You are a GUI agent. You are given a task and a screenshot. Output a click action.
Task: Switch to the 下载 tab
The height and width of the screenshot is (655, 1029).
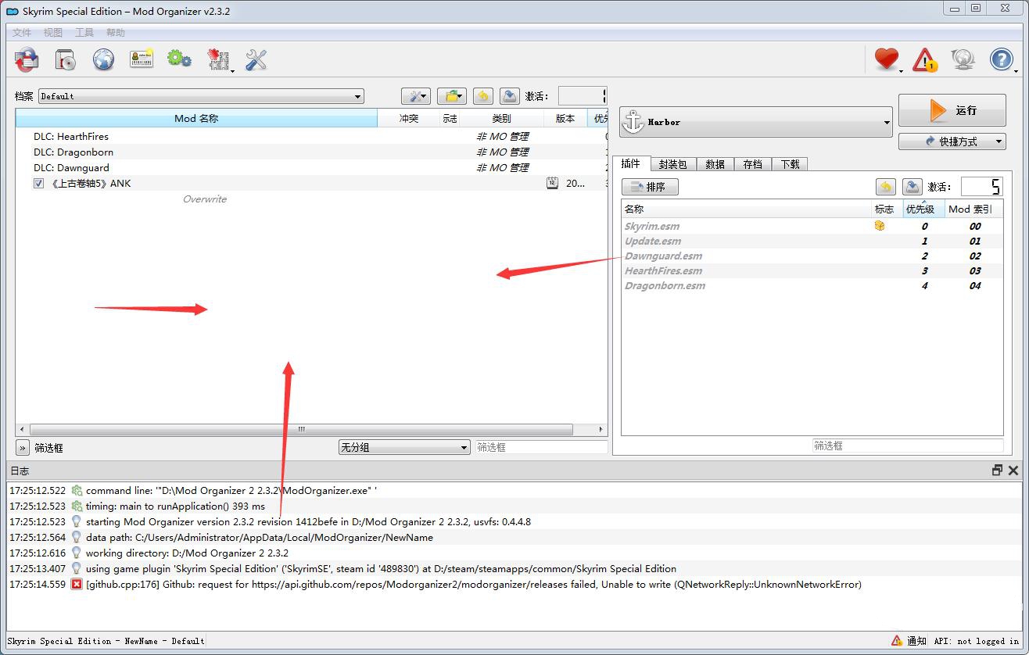coord(790,164)
